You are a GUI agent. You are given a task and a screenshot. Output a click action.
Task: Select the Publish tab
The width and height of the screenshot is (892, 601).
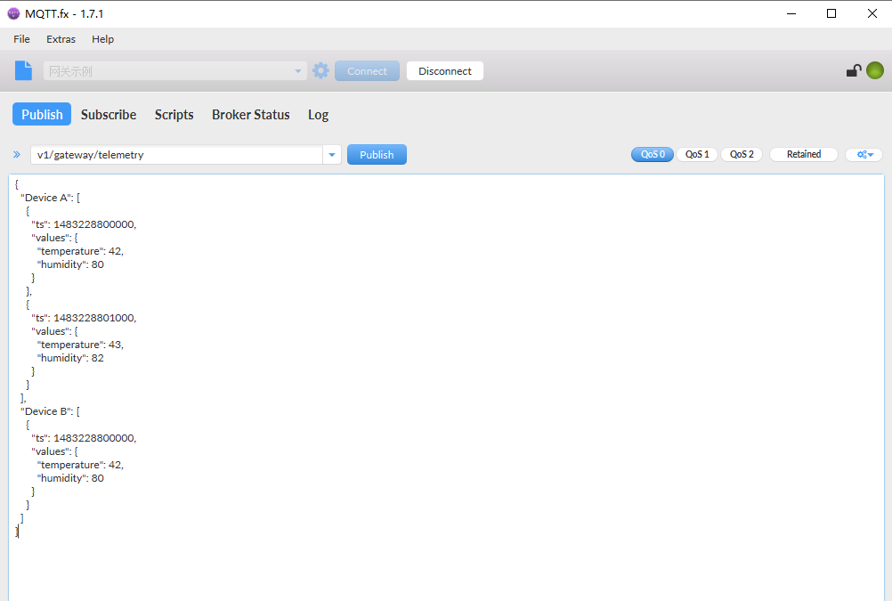42,114
